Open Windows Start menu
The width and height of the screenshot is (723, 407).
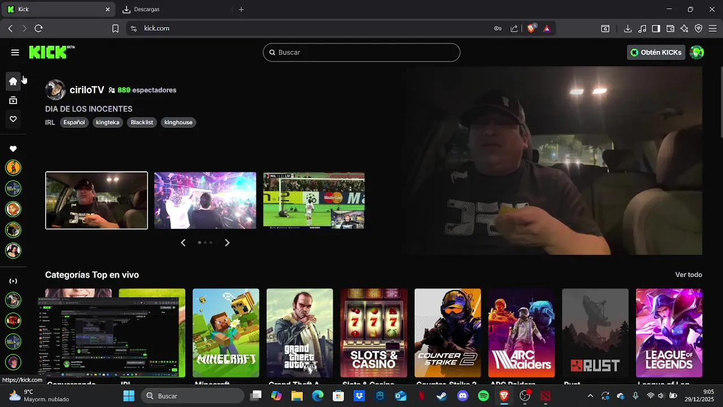[x=129, y=396]
